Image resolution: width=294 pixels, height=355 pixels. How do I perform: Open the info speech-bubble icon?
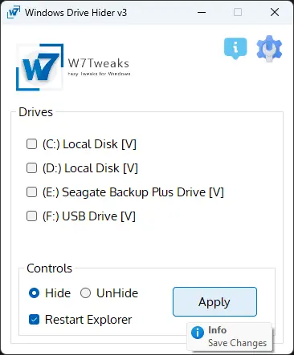point(235,48)
